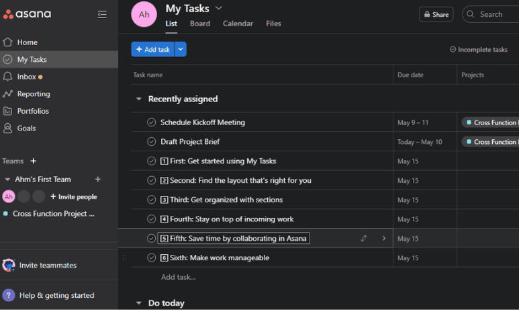The image size is (519, 310).
Task: Click the Goals person icon
Action: (x=7, y=128)
